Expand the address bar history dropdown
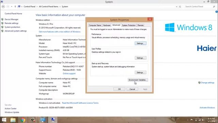Viewport: 218px width, 123px height. [176, 6]
